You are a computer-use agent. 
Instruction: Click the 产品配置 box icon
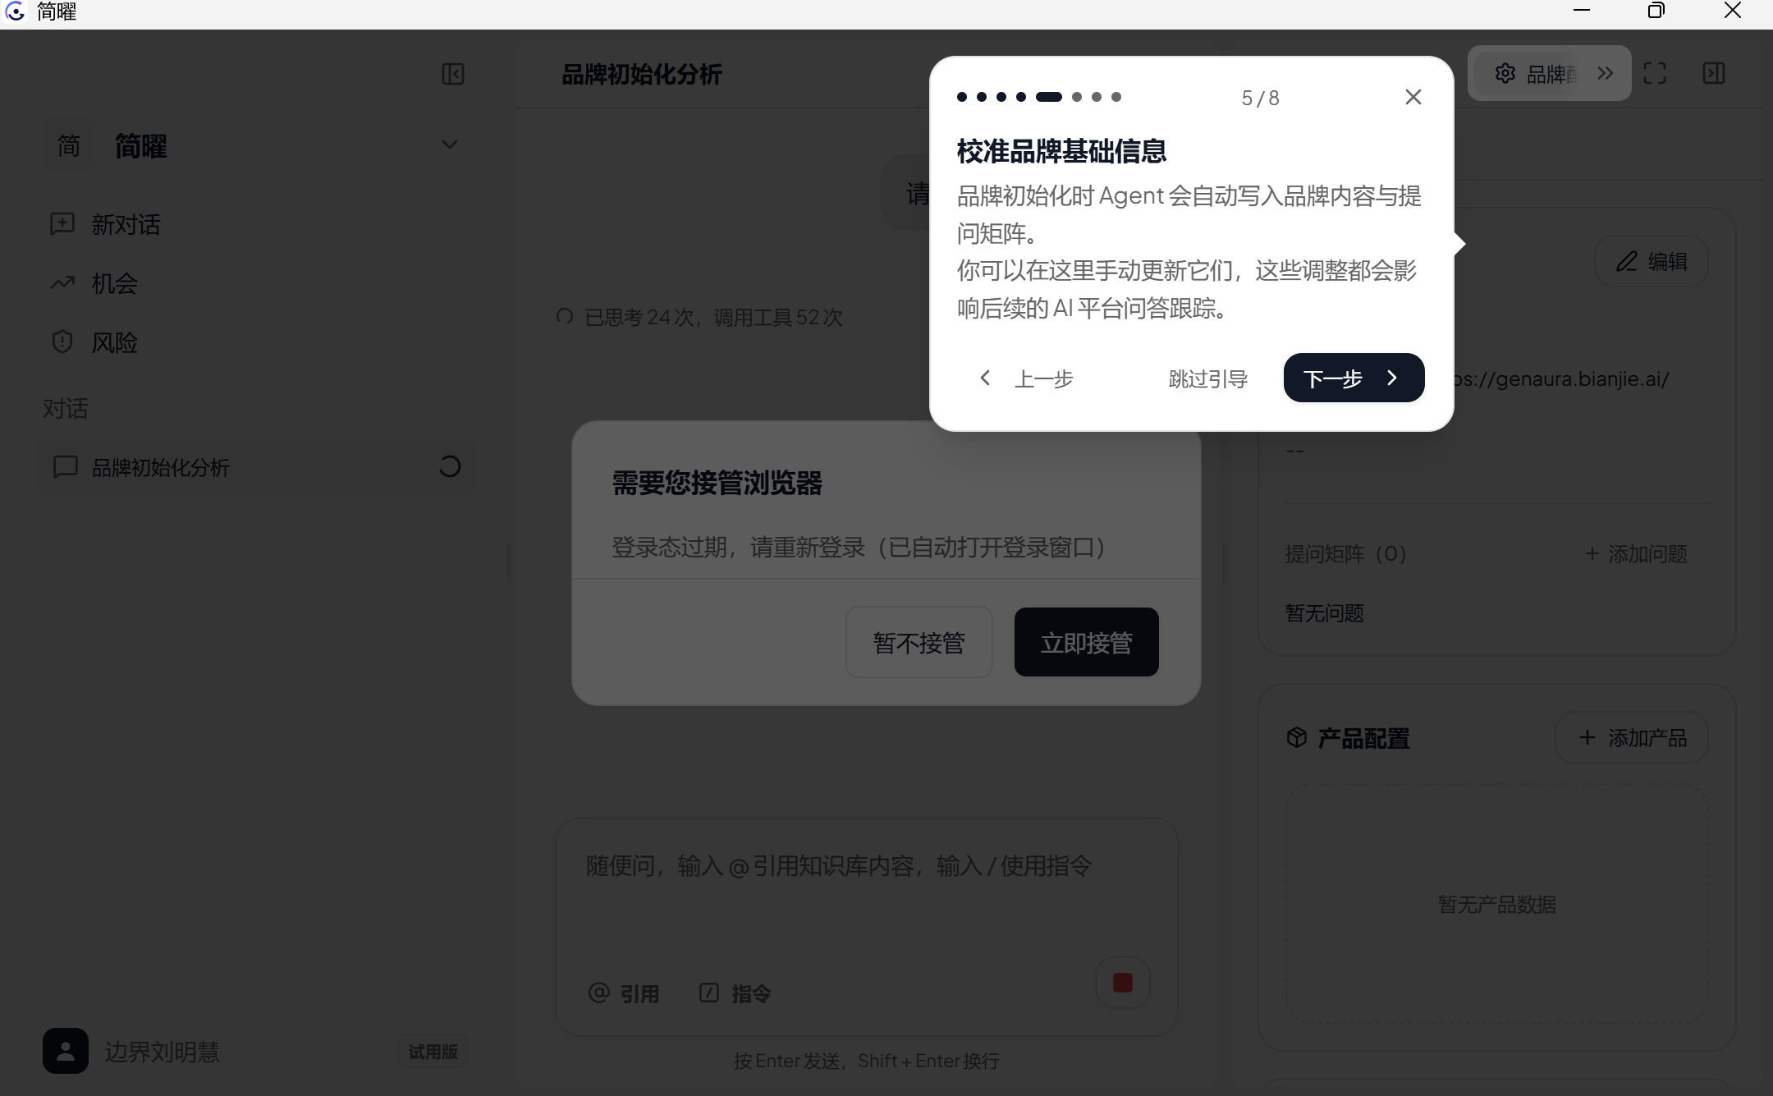(x=1297, y=737)
